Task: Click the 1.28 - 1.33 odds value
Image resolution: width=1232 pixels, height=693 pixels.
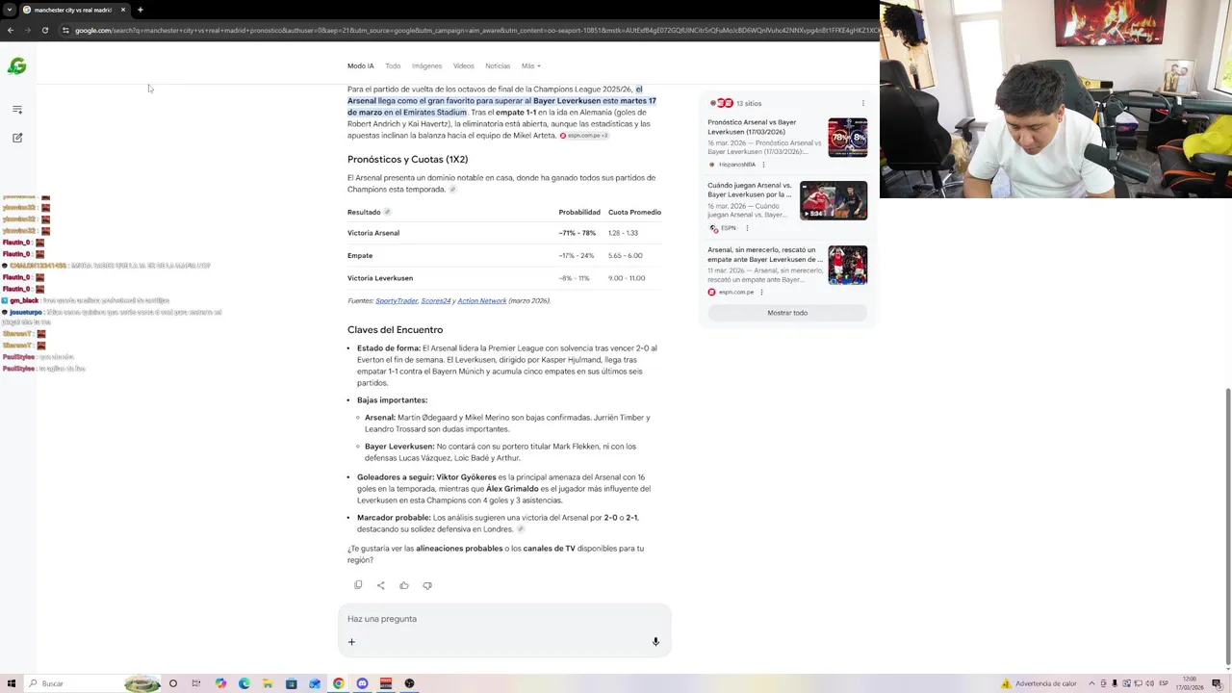Action: [623, 233]
